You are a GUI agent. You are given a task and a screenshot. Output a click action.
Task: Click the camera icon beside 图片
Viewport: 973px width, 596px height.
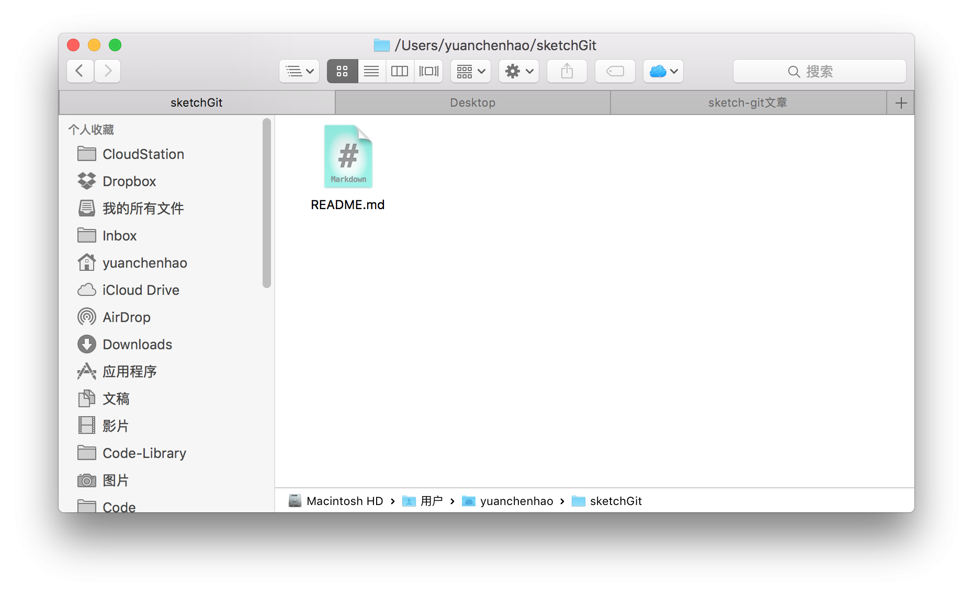[x=87, y=480]
